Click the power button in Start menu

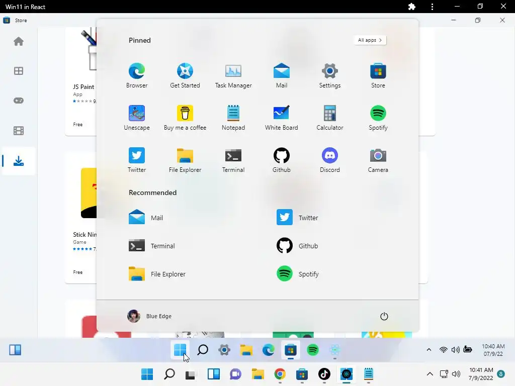click(x=384, y=316)
